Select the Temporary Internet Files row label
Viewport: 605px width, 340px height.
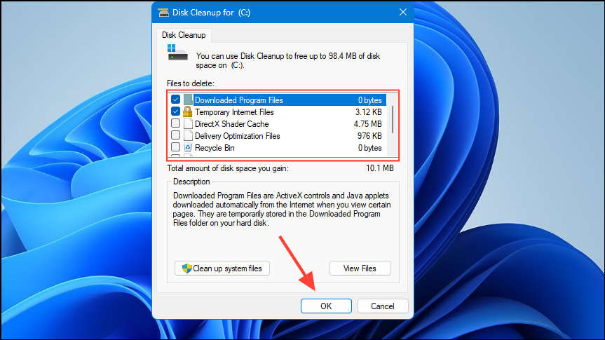(234, 112)
